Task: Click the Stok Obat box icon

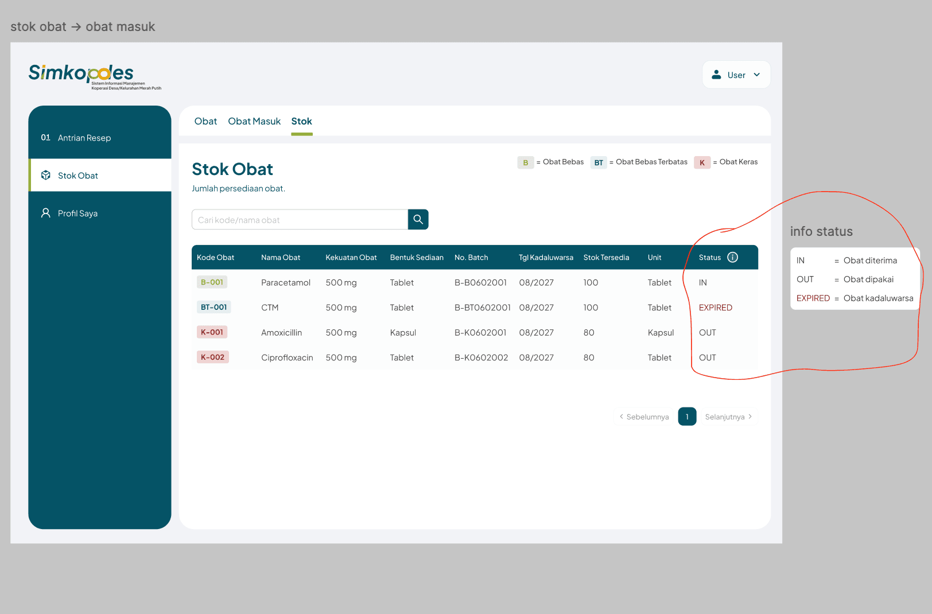Action: pyautogui.click(x=46, y=176)
